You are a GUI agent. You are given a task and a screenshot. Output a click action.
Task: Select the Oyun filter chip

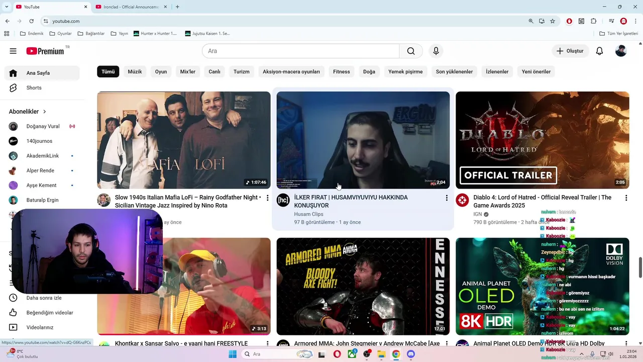[x=161, y=71]
